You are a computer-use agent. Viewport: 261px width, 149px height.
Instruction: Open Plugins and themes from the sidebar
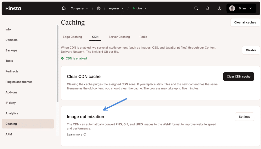pyautogui.click(x=19, y=82)
